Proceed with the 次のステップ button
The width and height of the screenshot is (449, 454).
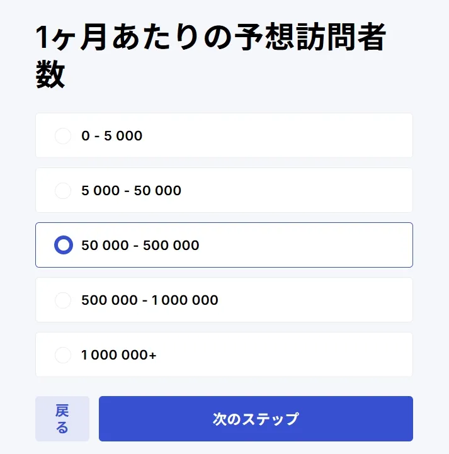(256, 419)
